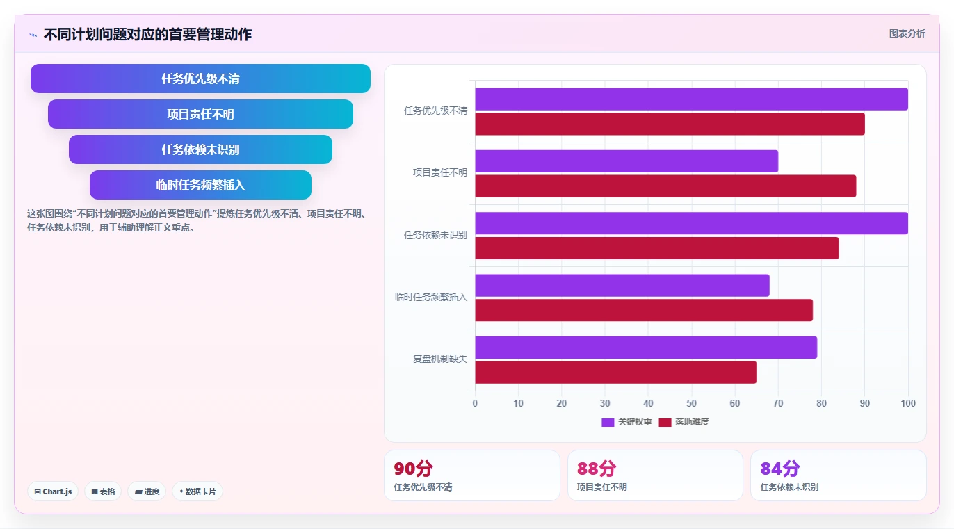Click the purple bar for 任务优先级不清

pos(691,99)
